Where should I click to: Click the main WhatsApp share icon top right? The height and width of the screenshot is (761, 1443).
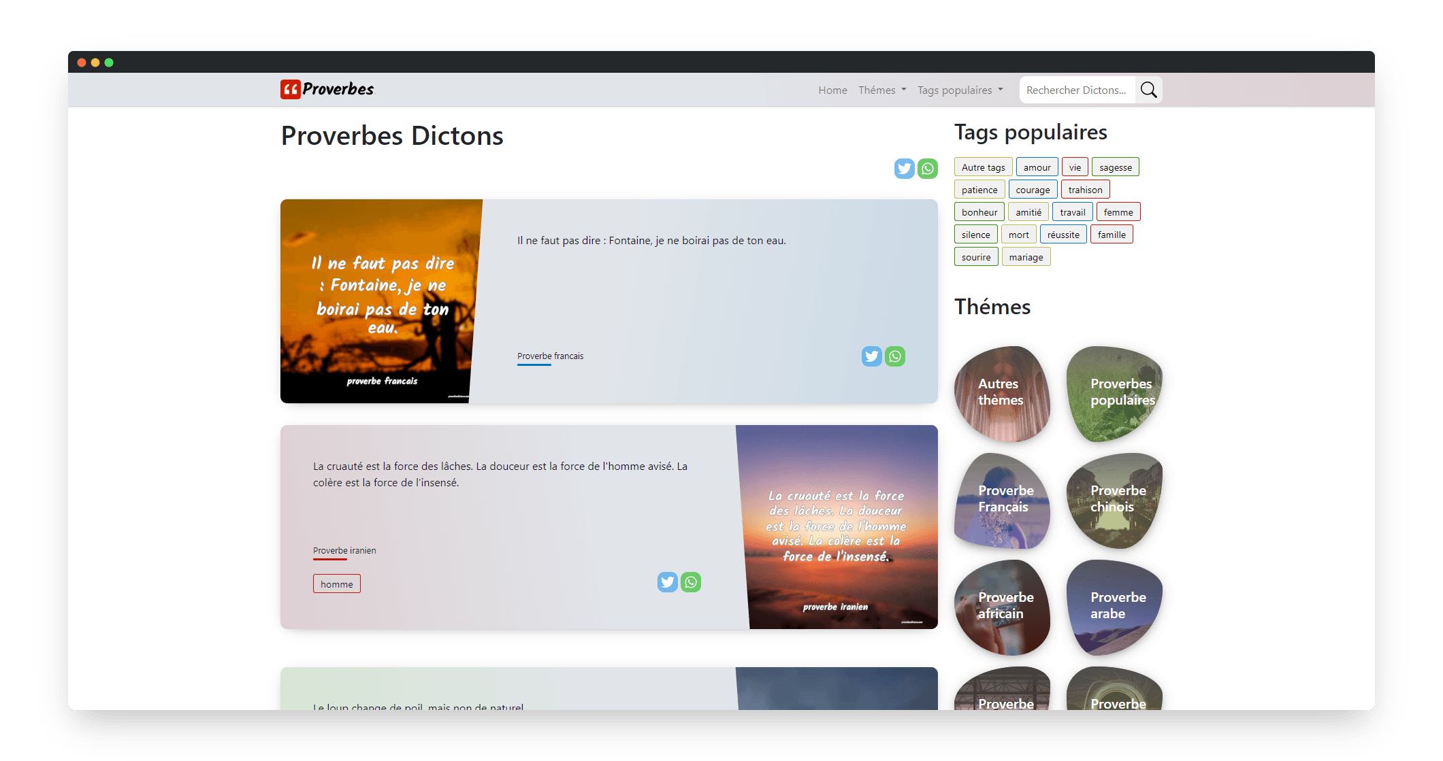tap(925, 169)
